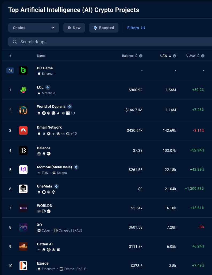
Task: Click the 16.18k UAW value
Action: (170, 208)
